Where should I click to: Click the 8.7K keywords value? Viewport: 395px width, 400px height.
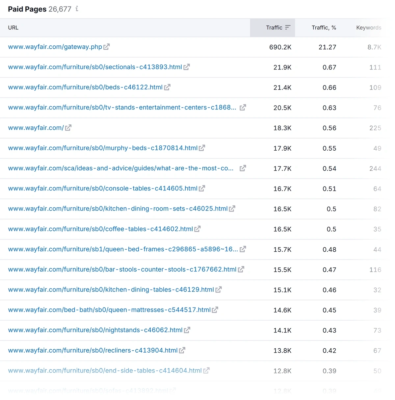(375, 47)
